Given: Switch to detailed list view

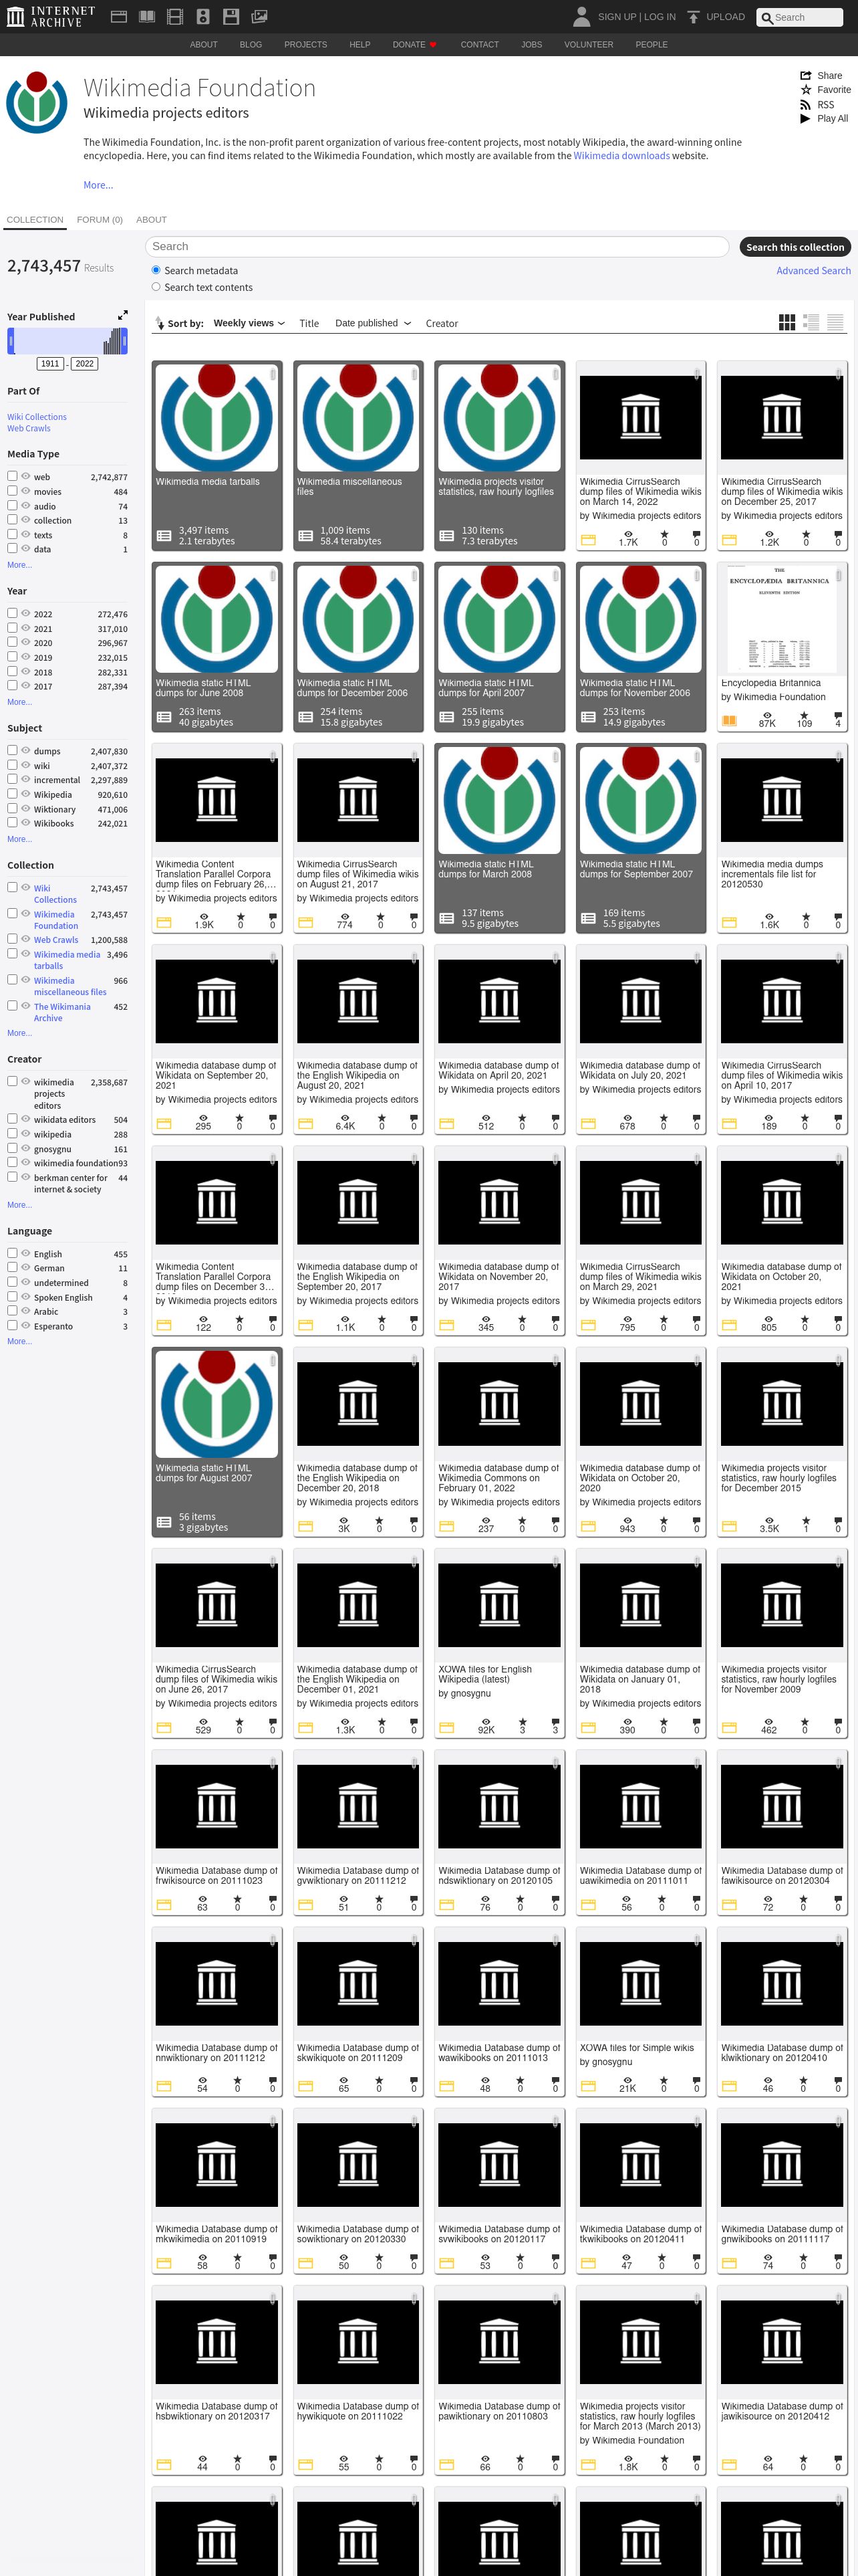Looking at the screenshot, I should [811, 322].
